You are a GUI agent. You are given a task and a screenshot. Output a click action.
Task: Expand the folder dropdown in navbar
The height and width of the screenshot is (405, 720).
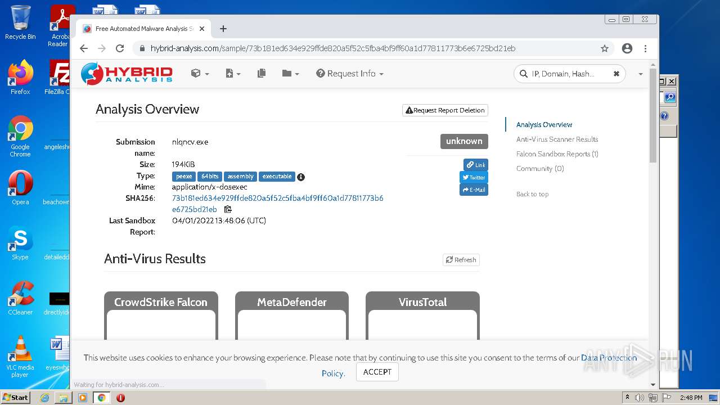[290, 74]
